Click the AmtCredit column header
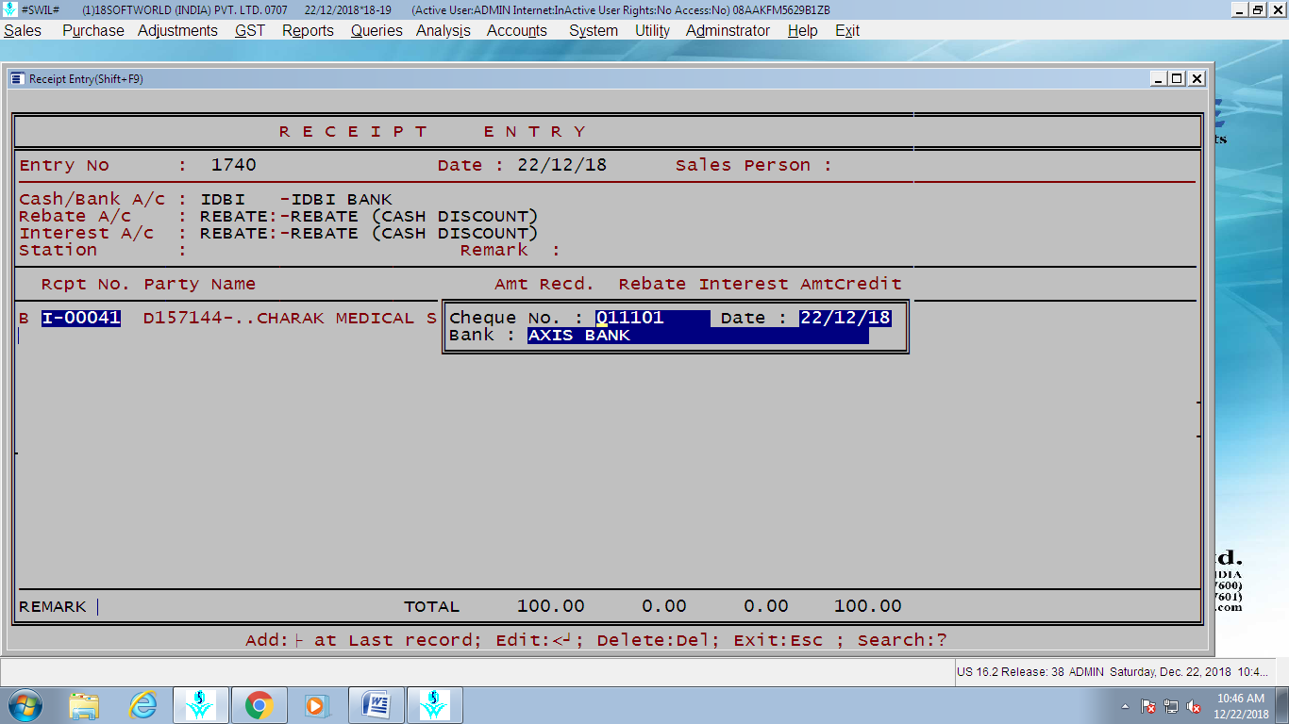Image resolution: width=1289 pixels, height=724 pixels. coord(851,284)
